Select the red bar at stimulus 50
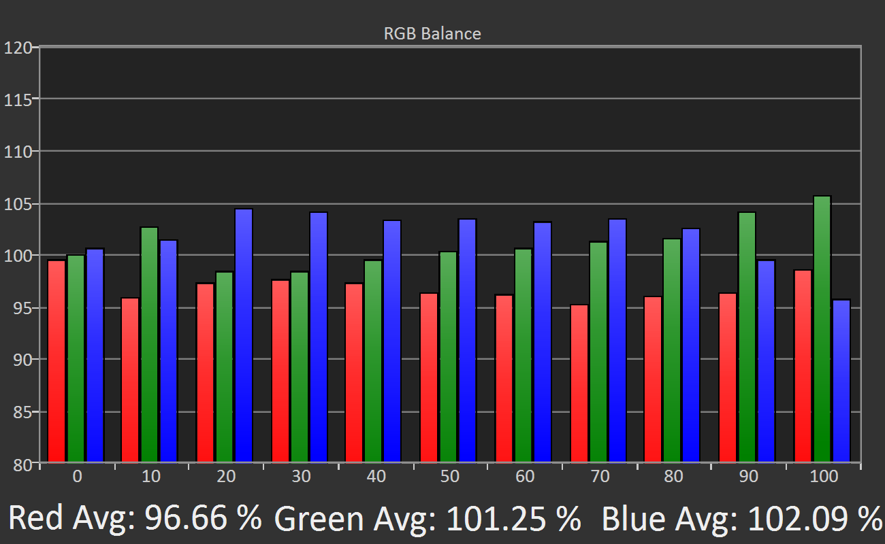 (x=429, y=378)
